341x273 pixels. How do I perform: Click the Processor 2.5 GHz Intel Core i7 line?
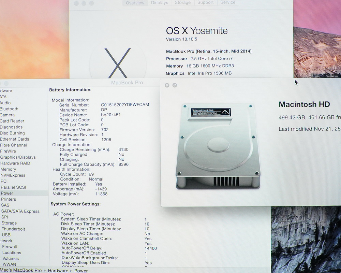[x=199, y=59]
